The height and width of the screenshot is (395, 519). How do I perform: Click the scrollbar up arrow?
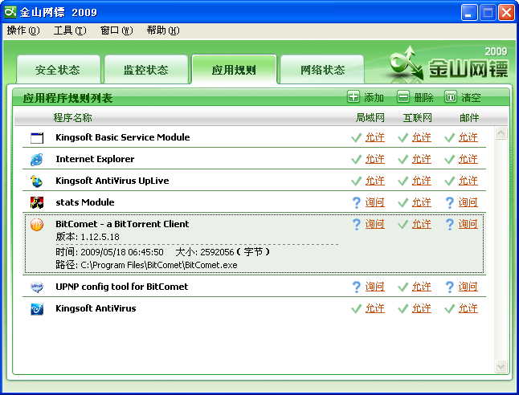501,133
